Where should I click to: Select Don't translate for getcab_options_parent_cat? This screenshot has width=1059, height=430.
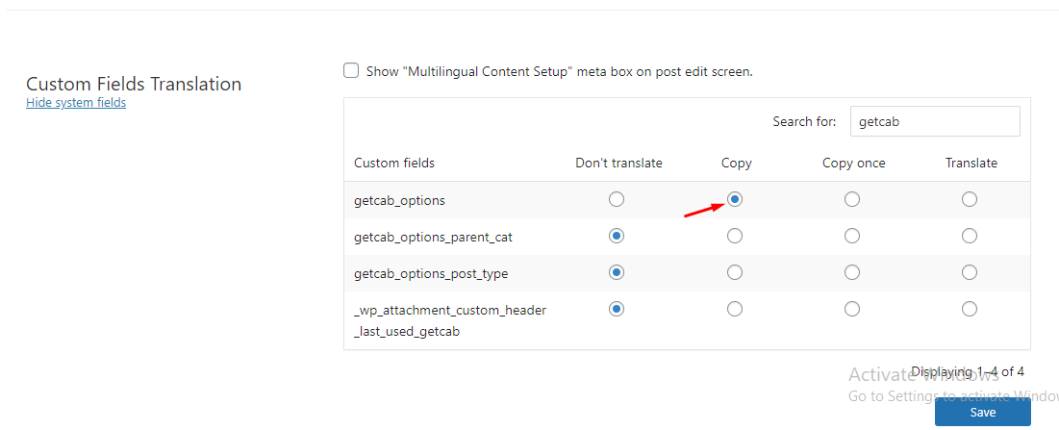pyautogui.click(x=617, y=236)
